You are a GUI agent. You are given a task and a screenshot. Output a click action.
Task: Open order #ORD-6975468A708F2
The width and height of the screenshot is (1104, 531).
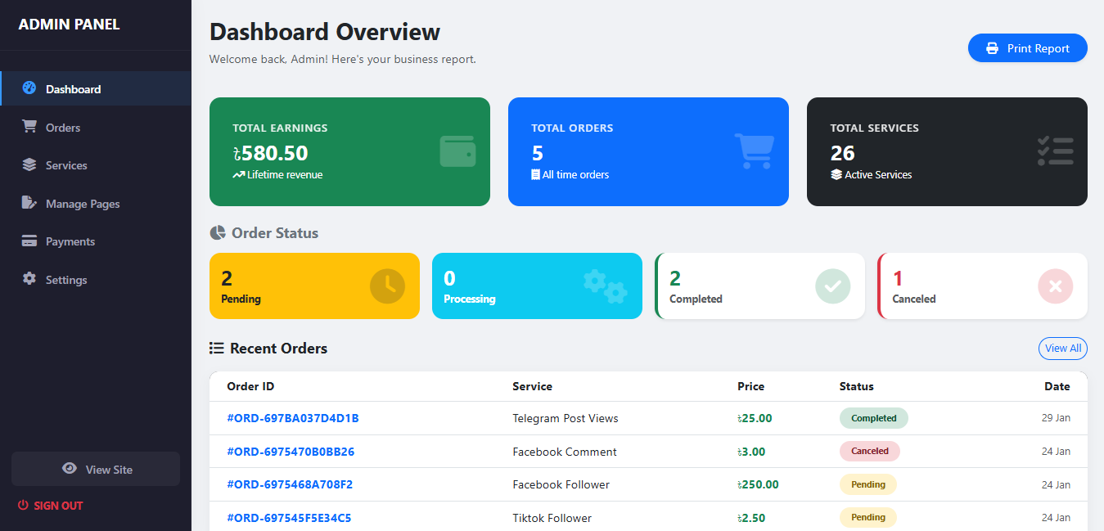point(290,484)
